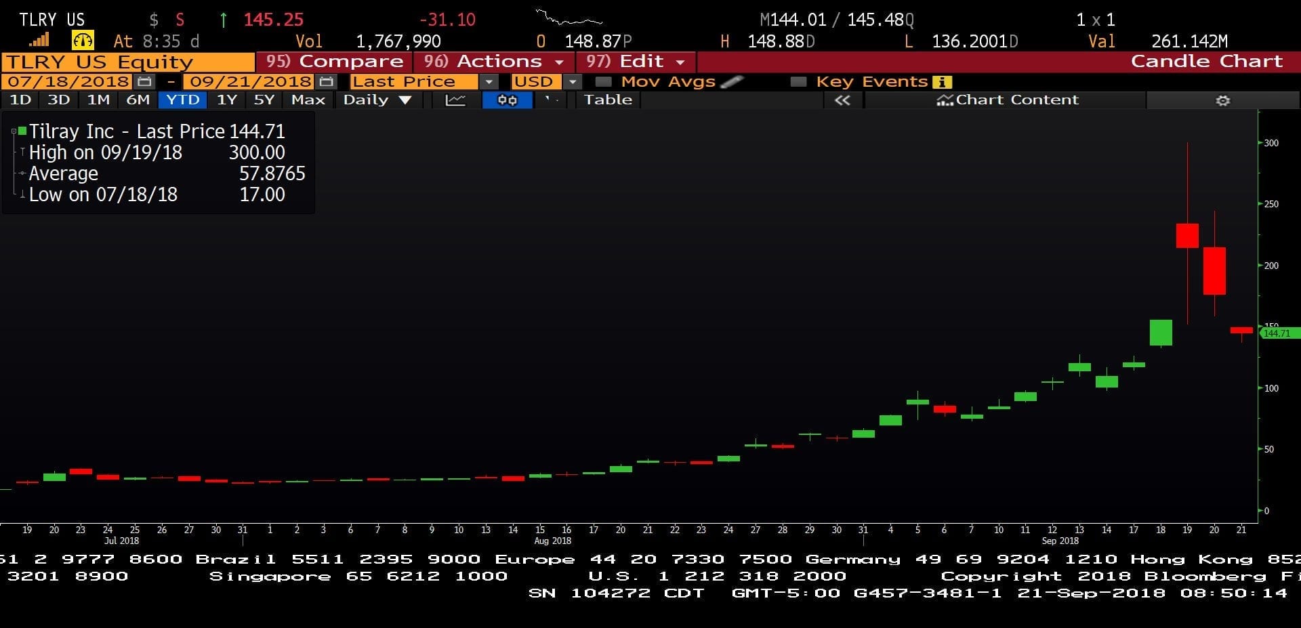Expand the USD currency dropdown arrow
1301x628 pixels.
[573, 82]
